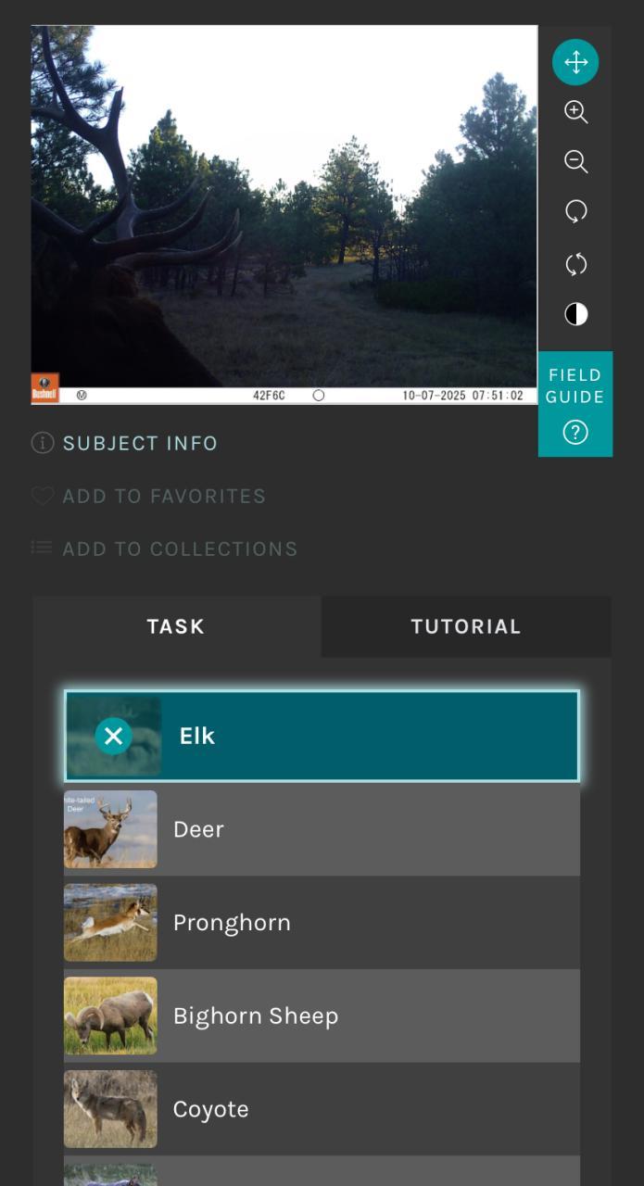Choose Deer from species list
Image resolution: width=644 pixels, height=1186 pixels.
322,829
